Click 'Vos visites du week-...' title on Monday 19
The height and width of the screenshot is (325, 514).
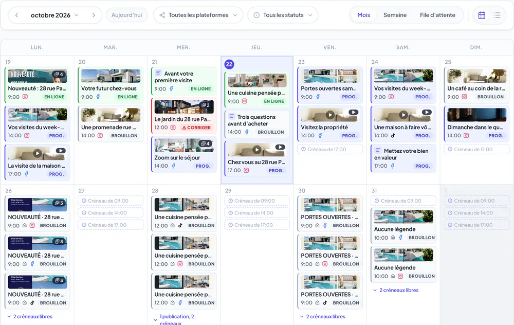36,127
